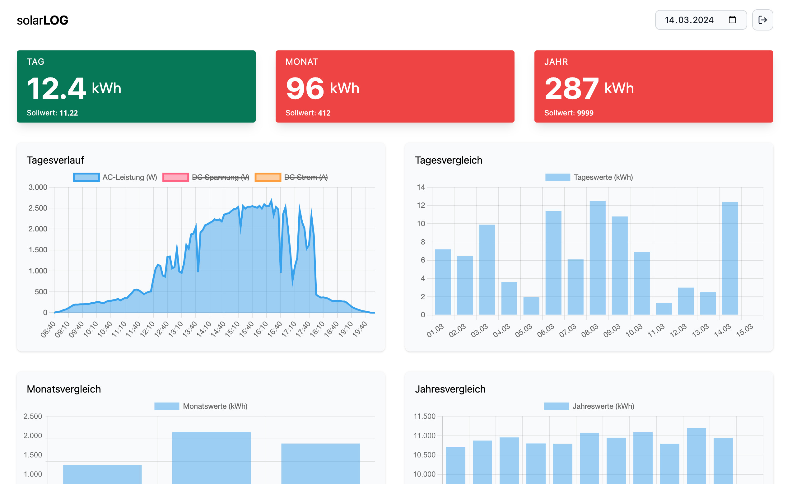792x484 pixels.
Task: Toggle the Monatswerte (kWh) legend entry
Action: point(201,406)
